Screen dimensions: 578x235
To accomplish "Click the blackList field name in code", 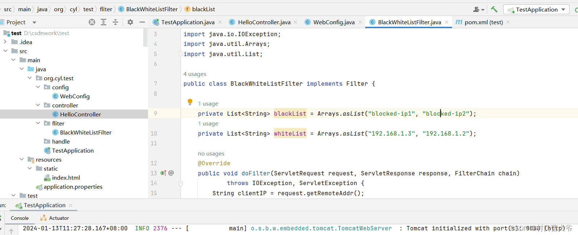I will (290, 114).
